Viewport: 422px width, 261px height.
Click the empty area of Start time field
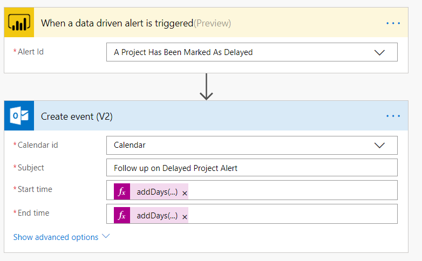click(292, 190)
